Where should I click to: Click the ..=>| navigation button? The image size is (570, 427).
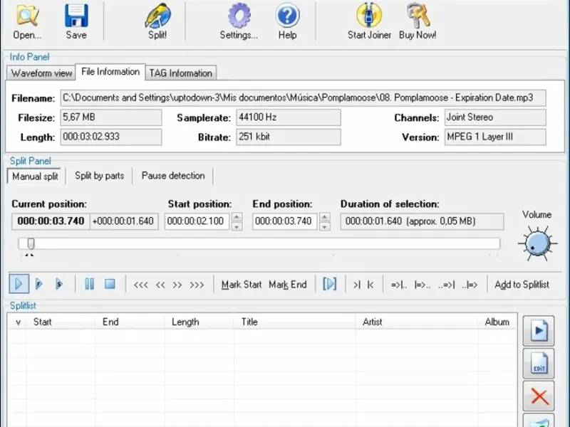pos(447,285)
